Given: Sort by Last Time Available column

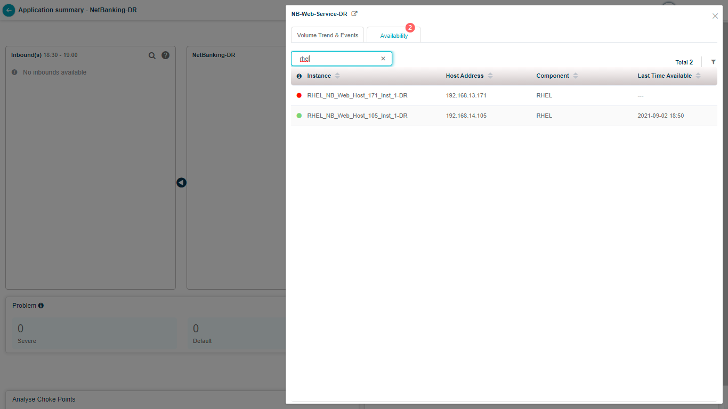Looking at the screenshot, I should point(698,76).
